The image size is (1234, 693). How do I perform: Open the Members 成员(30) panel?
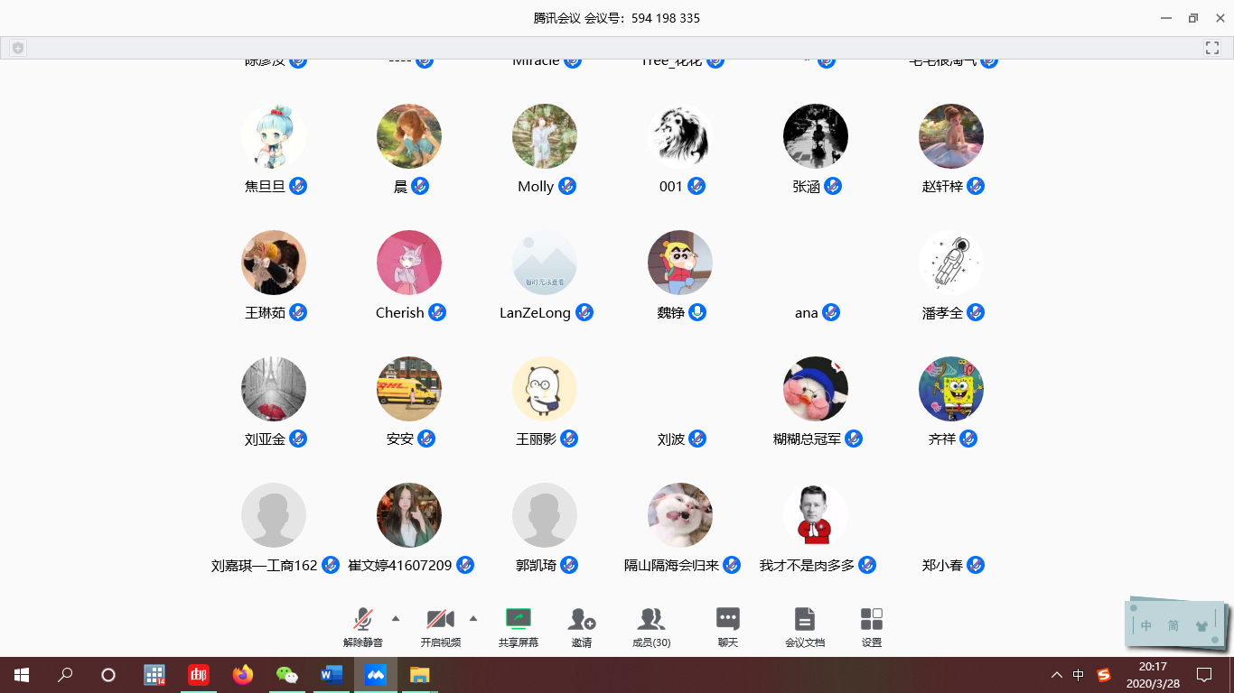point(650,620)
